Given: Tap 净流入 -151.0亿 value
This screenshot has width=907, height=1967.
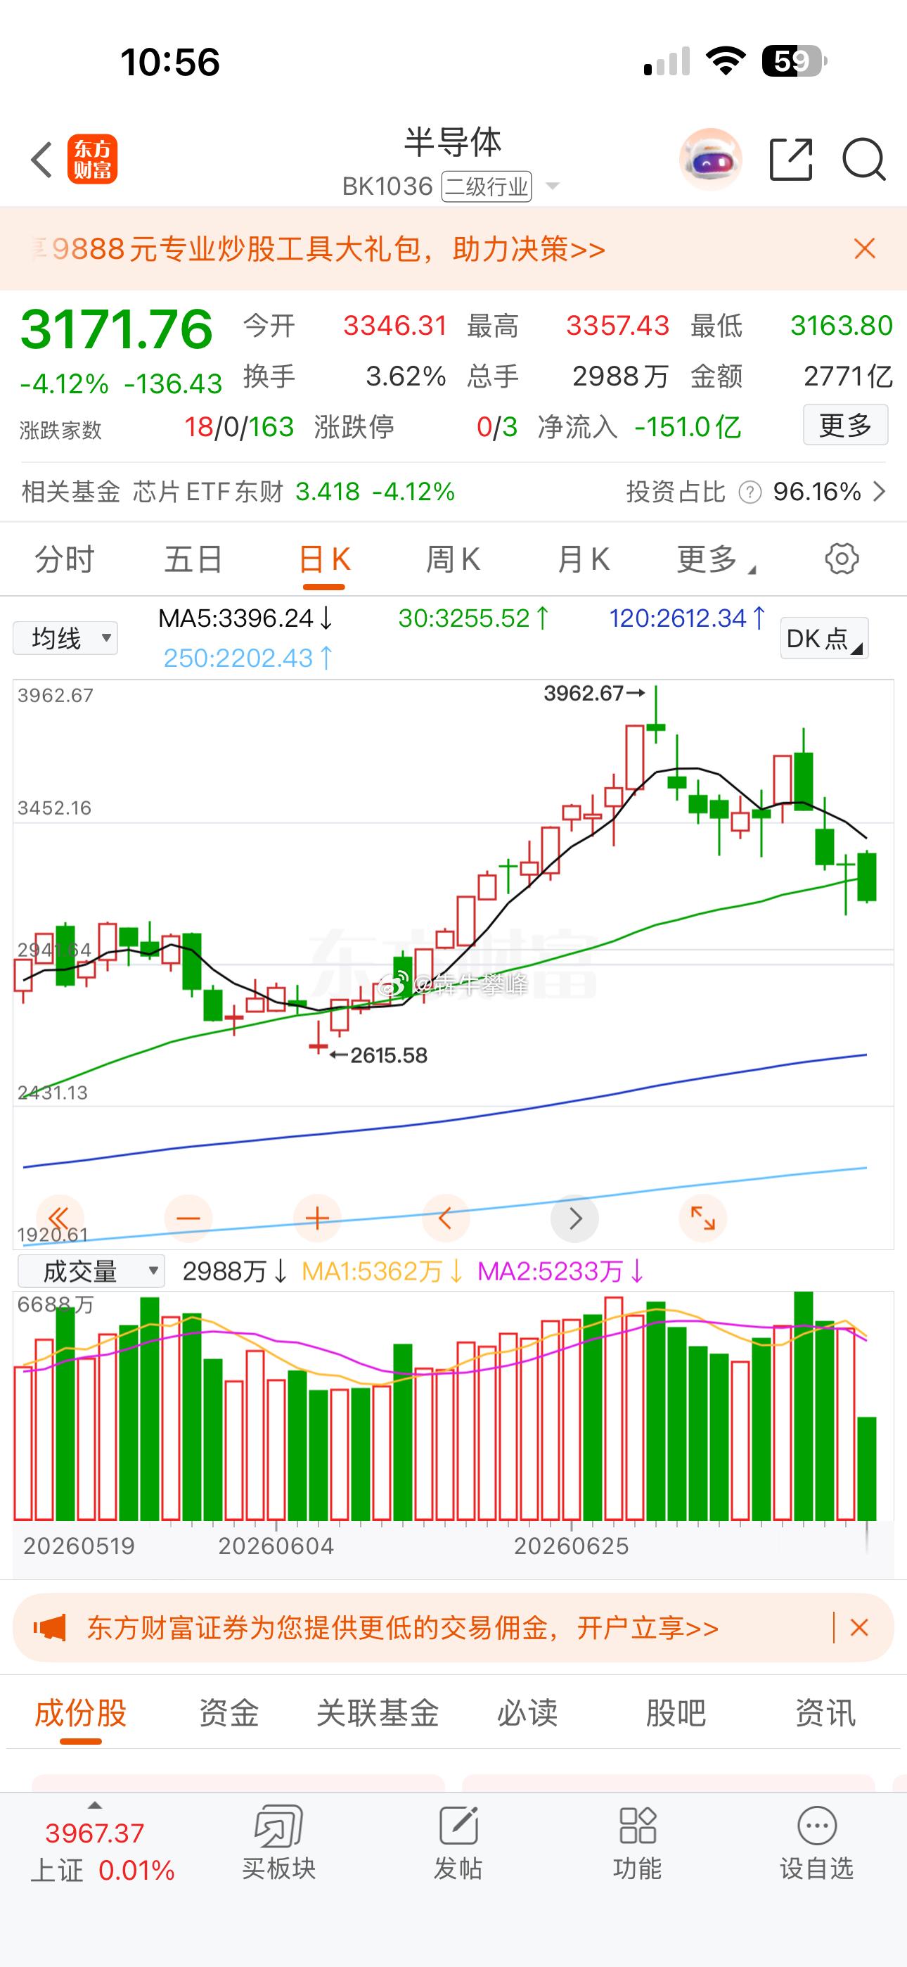Looking at the screenshot, I should tap(688, 427).
